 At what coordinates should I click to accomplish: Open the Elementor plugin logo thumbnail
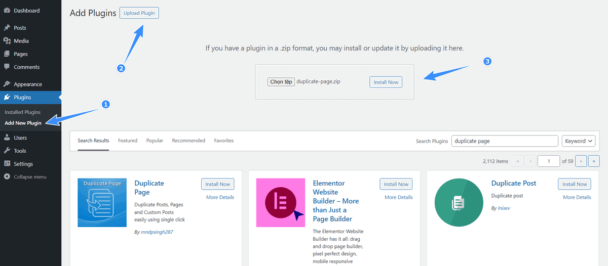[281, 202]
